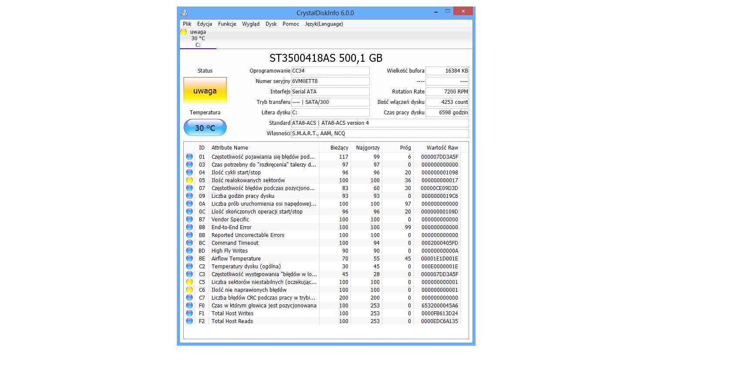
Task: Click blue status orb for attribute C3
Action: tap(189, 274)
